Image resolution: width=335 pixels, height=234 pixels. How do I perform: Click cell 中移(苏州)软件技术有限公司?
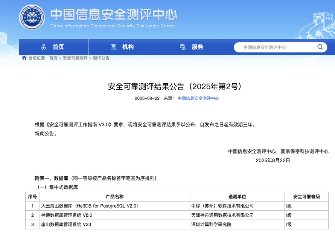pyautogui.click(x=237, y=206)
